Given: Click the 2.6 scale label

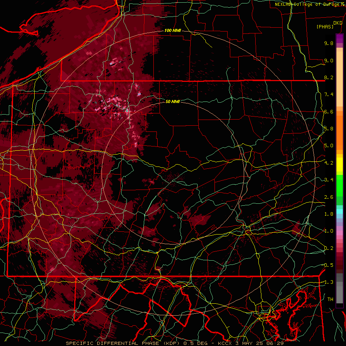Looking at the screenshot, I should pos(329,197).
